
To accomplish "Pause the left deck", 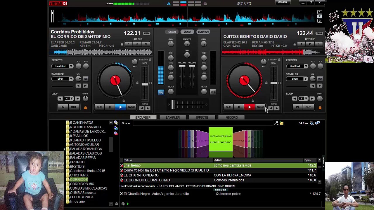I will 110,107.
